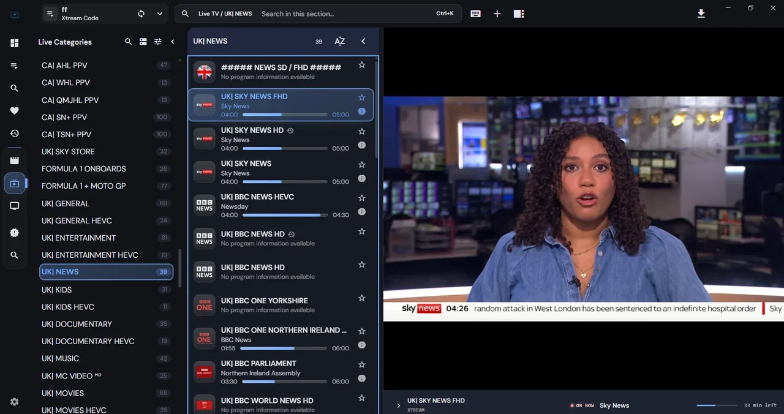Show info for UK| BBC PARLIAMENT

point(361,378)
